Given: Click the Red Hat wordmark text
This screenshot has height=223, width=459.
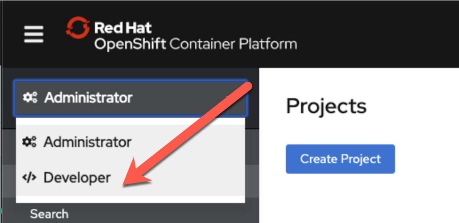Looking at the screenshot, I should pos(123,28).
